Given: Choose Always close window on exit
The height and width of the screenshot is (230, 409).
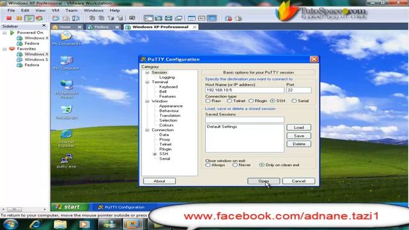Looking at the screenshot, I should pyautogui.click(x=208, y=165).
